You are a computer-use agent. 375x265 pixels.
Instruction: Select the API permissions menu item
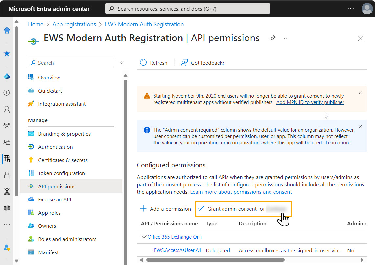tap(71, 186)
